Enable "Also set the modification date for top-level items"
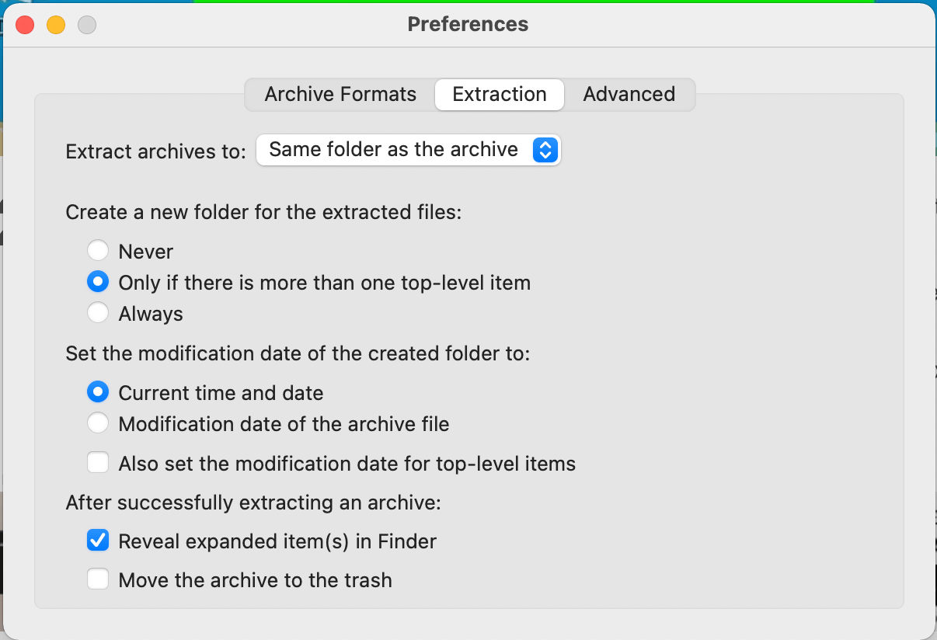This screenshot has height=640, width=937. (98, 462)
